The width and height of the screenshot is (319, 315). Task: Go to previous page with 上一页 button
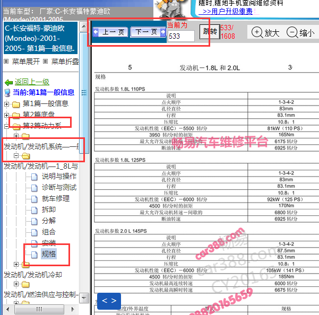(x=110, y=32)
